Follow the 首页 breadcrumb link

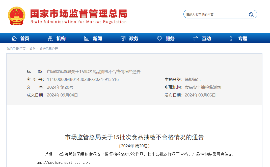pyautogui.click(x=22, y=49)
